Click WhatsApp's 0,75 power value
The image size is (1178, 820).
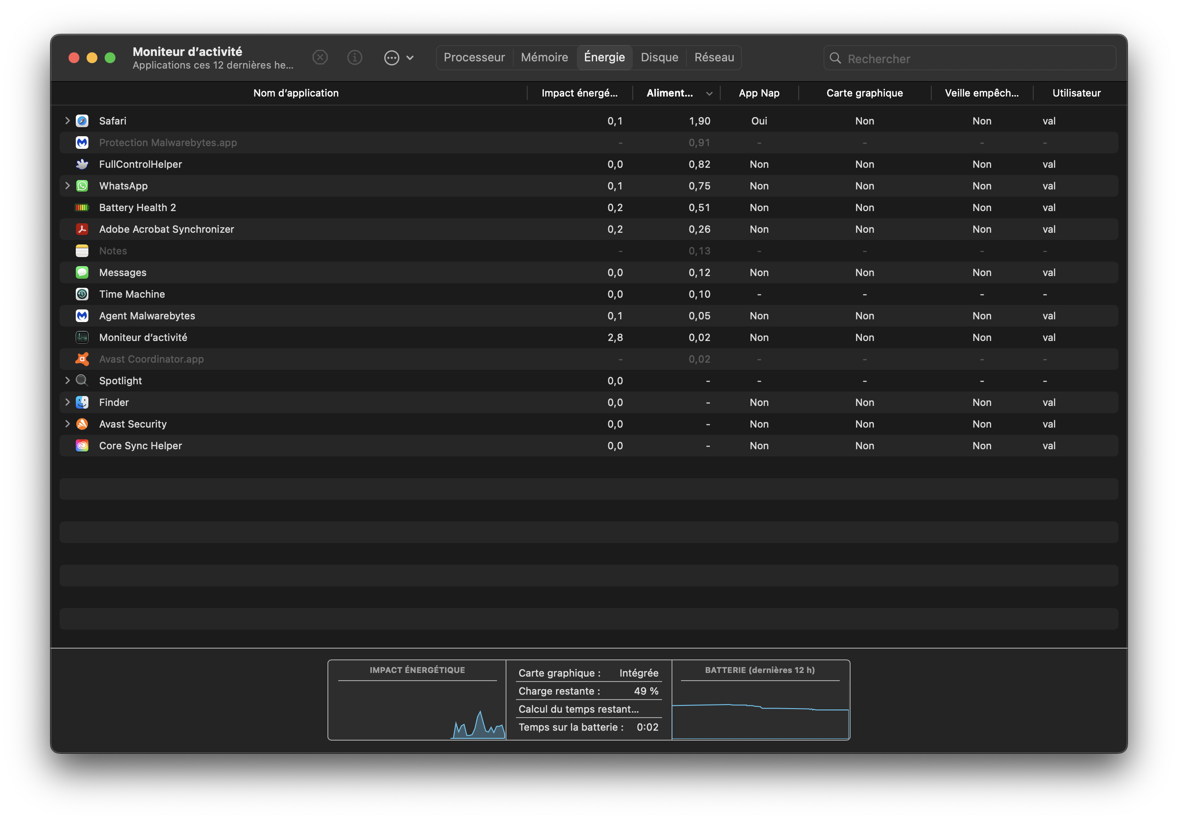point(700,186)
